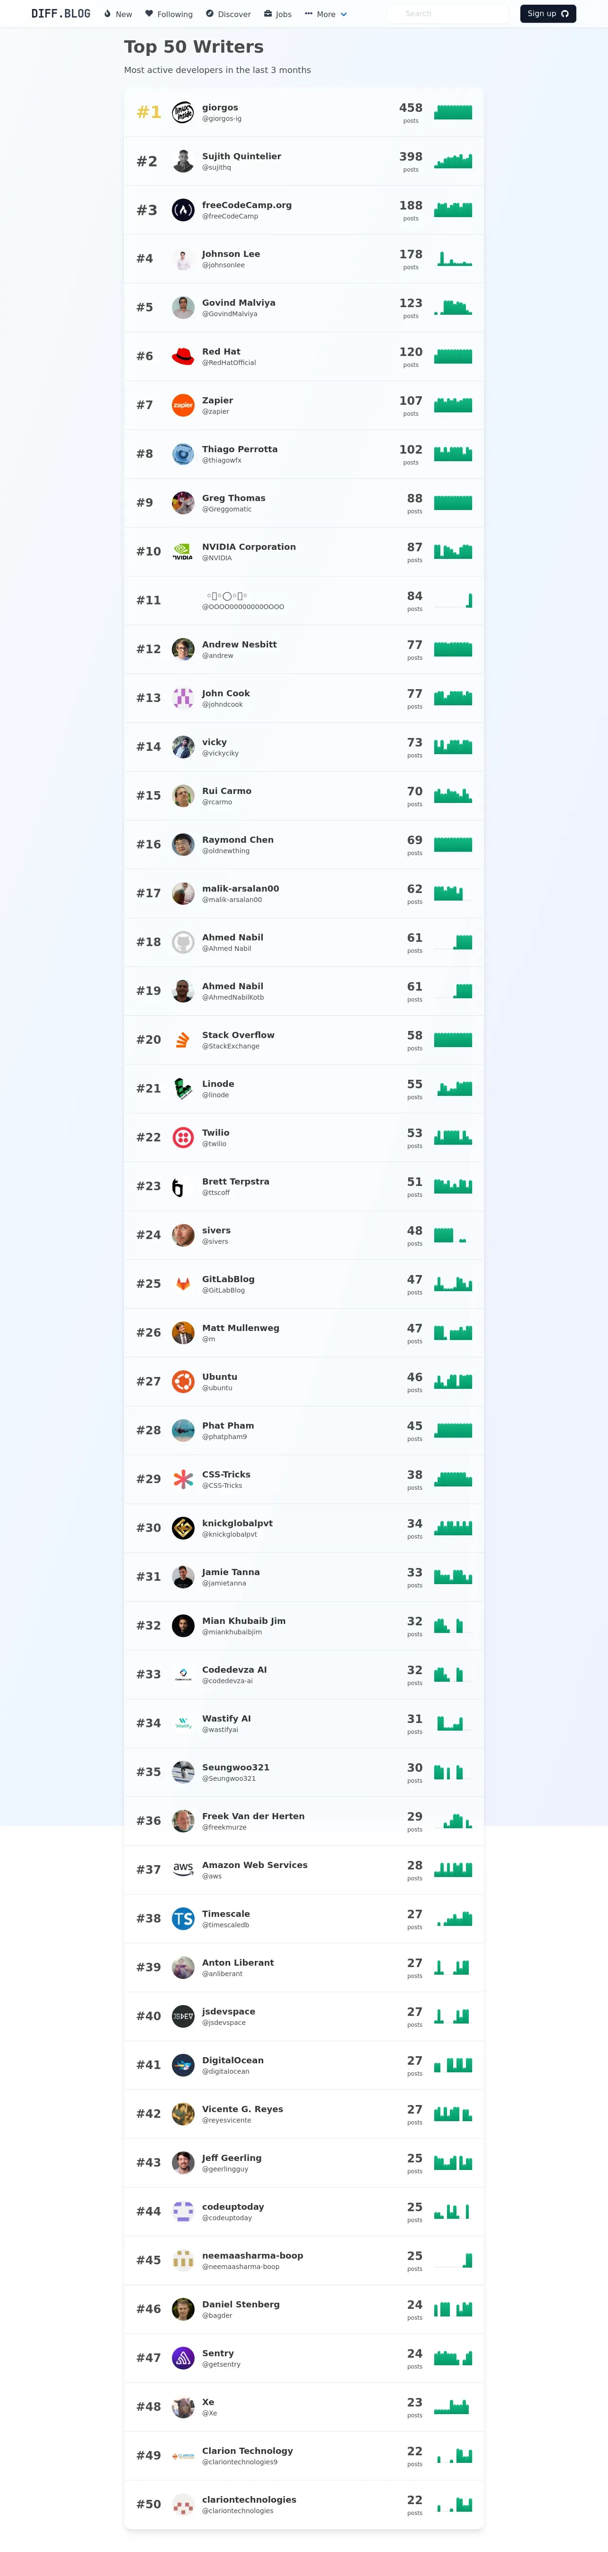Open the Jobs page
608x2552 pixels.
pos(277,14)
